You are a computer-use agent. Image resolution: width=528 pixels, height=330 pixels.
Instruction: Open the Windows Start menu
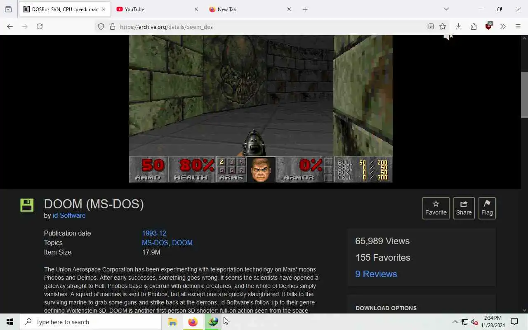10,322
